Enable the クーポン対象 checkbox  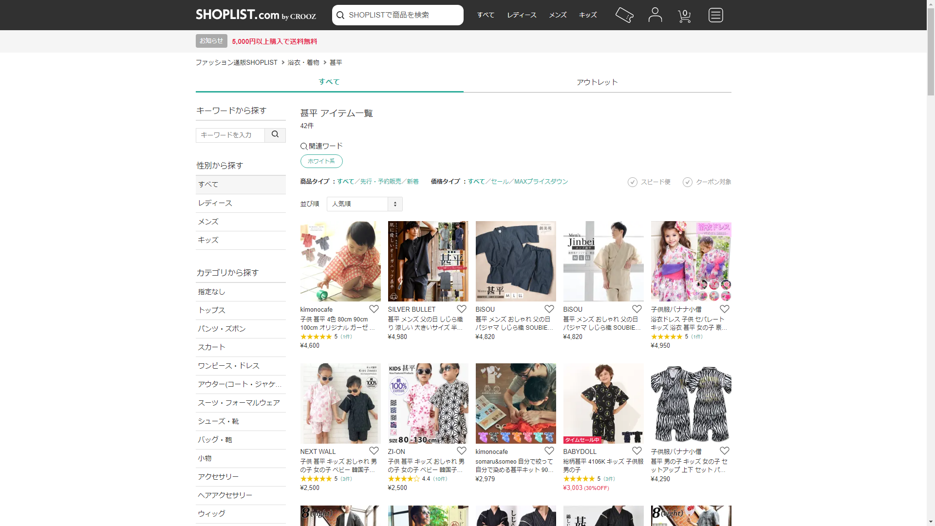click(x=688, y=182)
